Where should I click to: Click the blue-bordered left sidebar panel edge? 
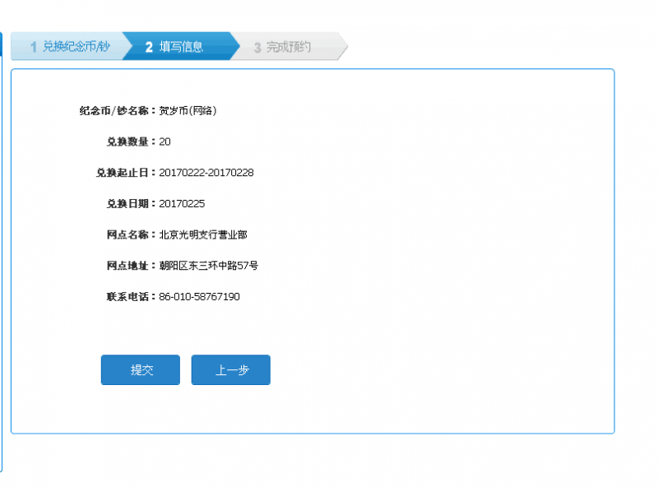coord(2,247)
